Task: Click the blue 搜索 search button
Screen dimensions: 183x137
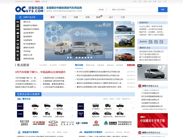Action: tap(163, 10)
